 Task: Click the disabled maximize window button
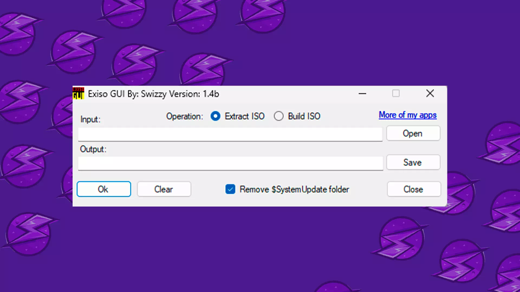pyautogui.click(x=396, y=94)
